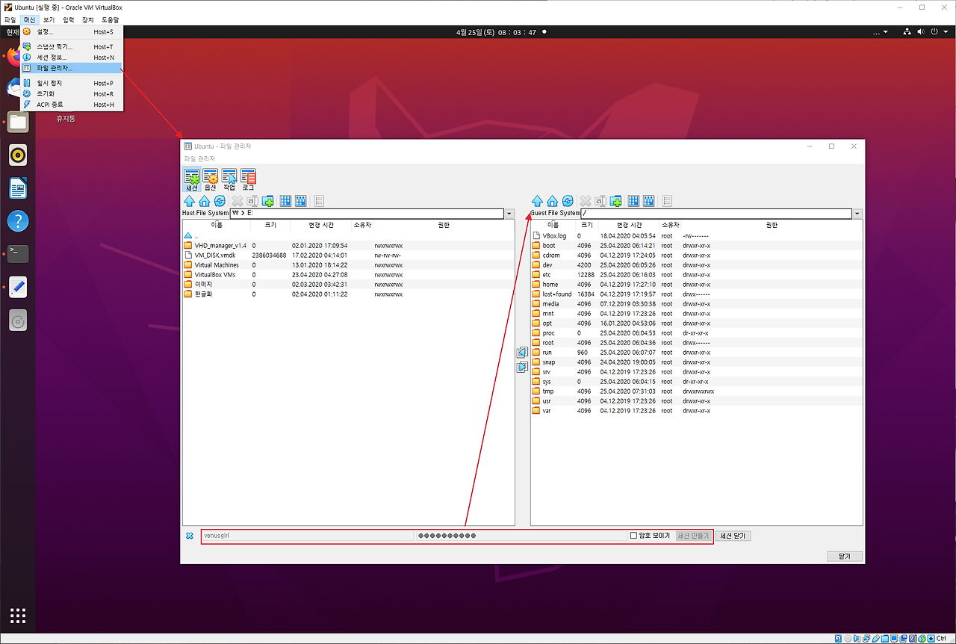The height and width of the screenshot is (644, 956).
Task: Click the rename icon in guest toolbar
Action: point(600,201)
